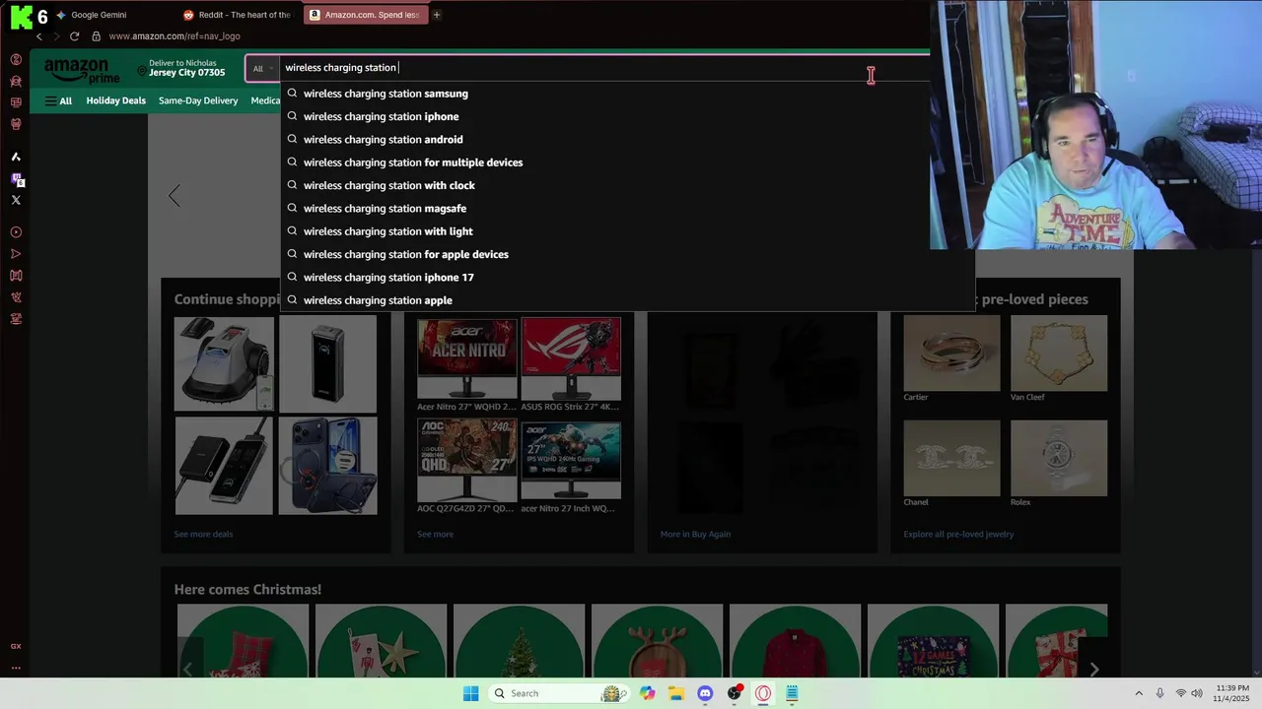Screen dimensions: 1262x709
Task: Expand the All search category dropdown
Action: point(262,68)
